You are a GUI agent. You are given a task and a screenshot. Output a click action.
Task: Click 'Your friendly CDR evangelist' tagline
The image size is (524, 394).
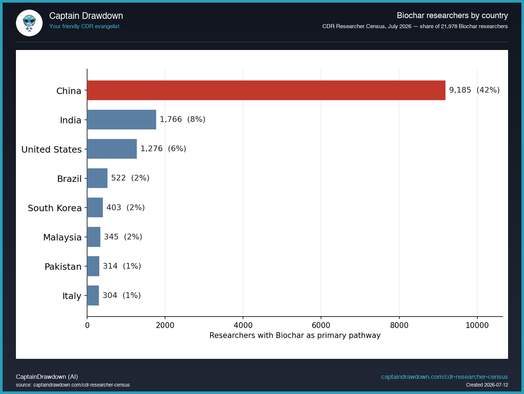(x=84, y=26)
